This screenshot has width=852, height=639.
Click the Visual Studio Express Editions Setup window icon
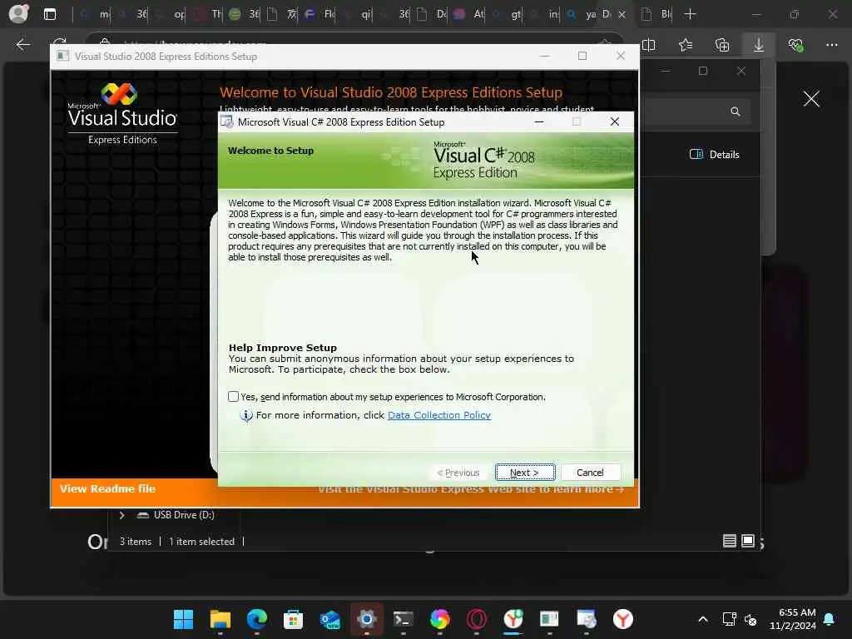click(x=63, y=56)
